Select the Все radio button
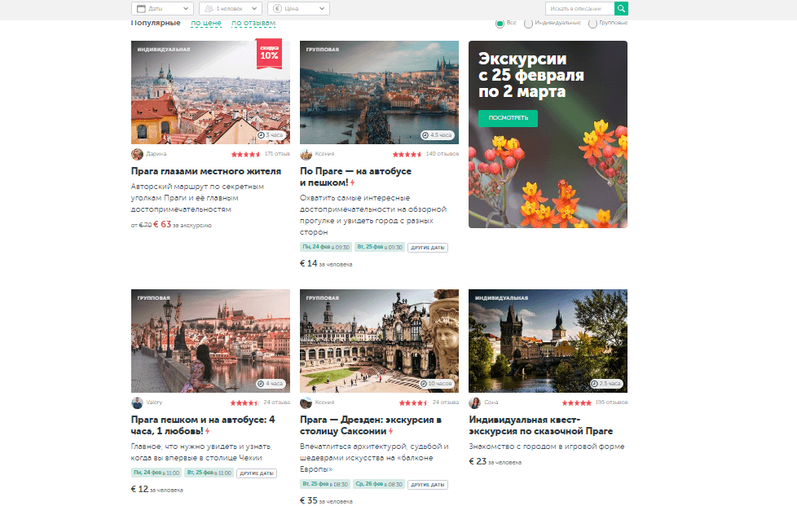The height and width of the screenshot is (506, 797). (x=500, y=24)
